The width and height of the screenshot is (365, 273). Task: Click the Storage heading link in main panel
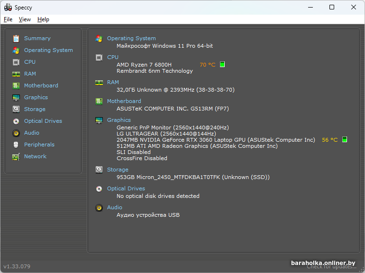coord(118,170)
